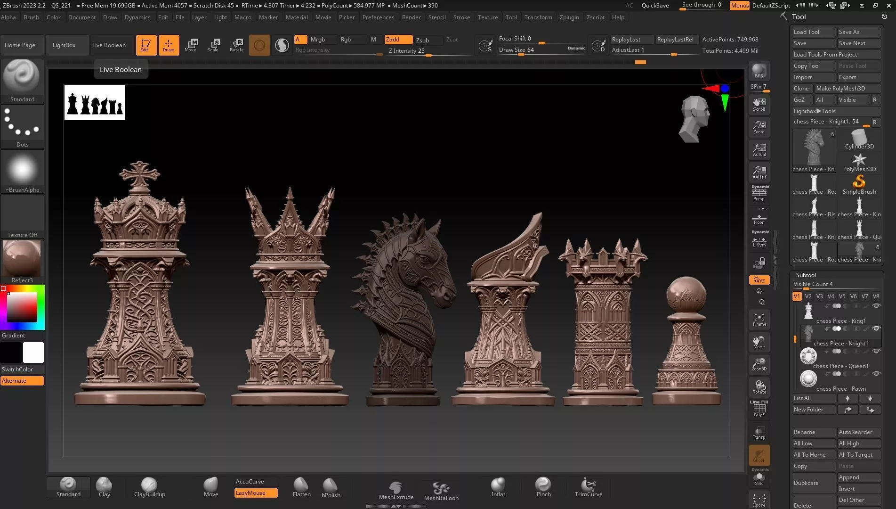Click the Live Boolean button
Viewport: 896px width, 509px height.
click(x=109, y=45)
